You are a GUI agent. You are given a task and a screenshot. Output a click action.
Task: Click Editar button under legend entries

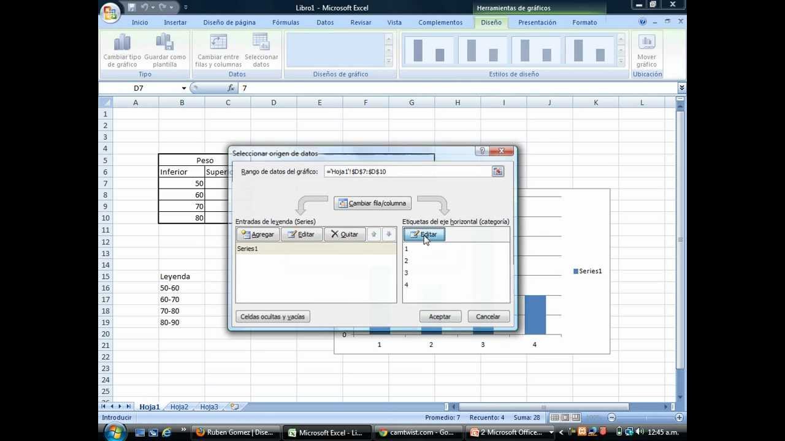click(x=301, y=234)
